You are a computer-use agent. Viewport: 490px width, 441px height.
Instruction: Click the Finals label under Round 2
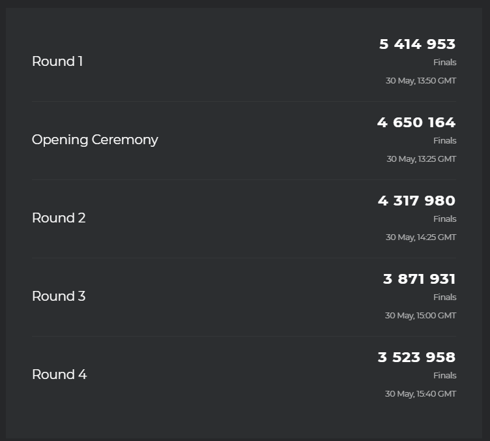point(444,219)
